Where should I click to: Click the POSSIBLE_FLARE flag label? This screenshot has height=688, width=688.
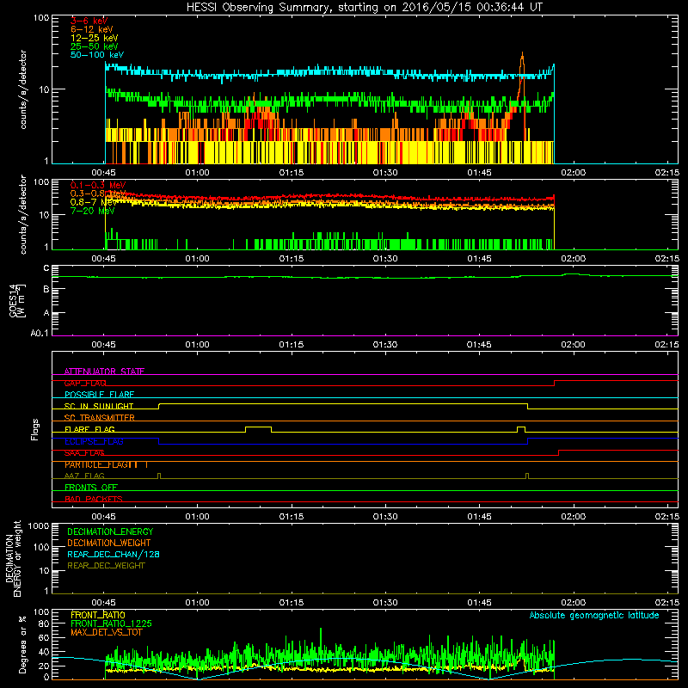[99, 395]
